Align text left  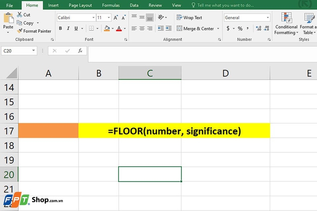pyautogui.click(x=134, y=29)
